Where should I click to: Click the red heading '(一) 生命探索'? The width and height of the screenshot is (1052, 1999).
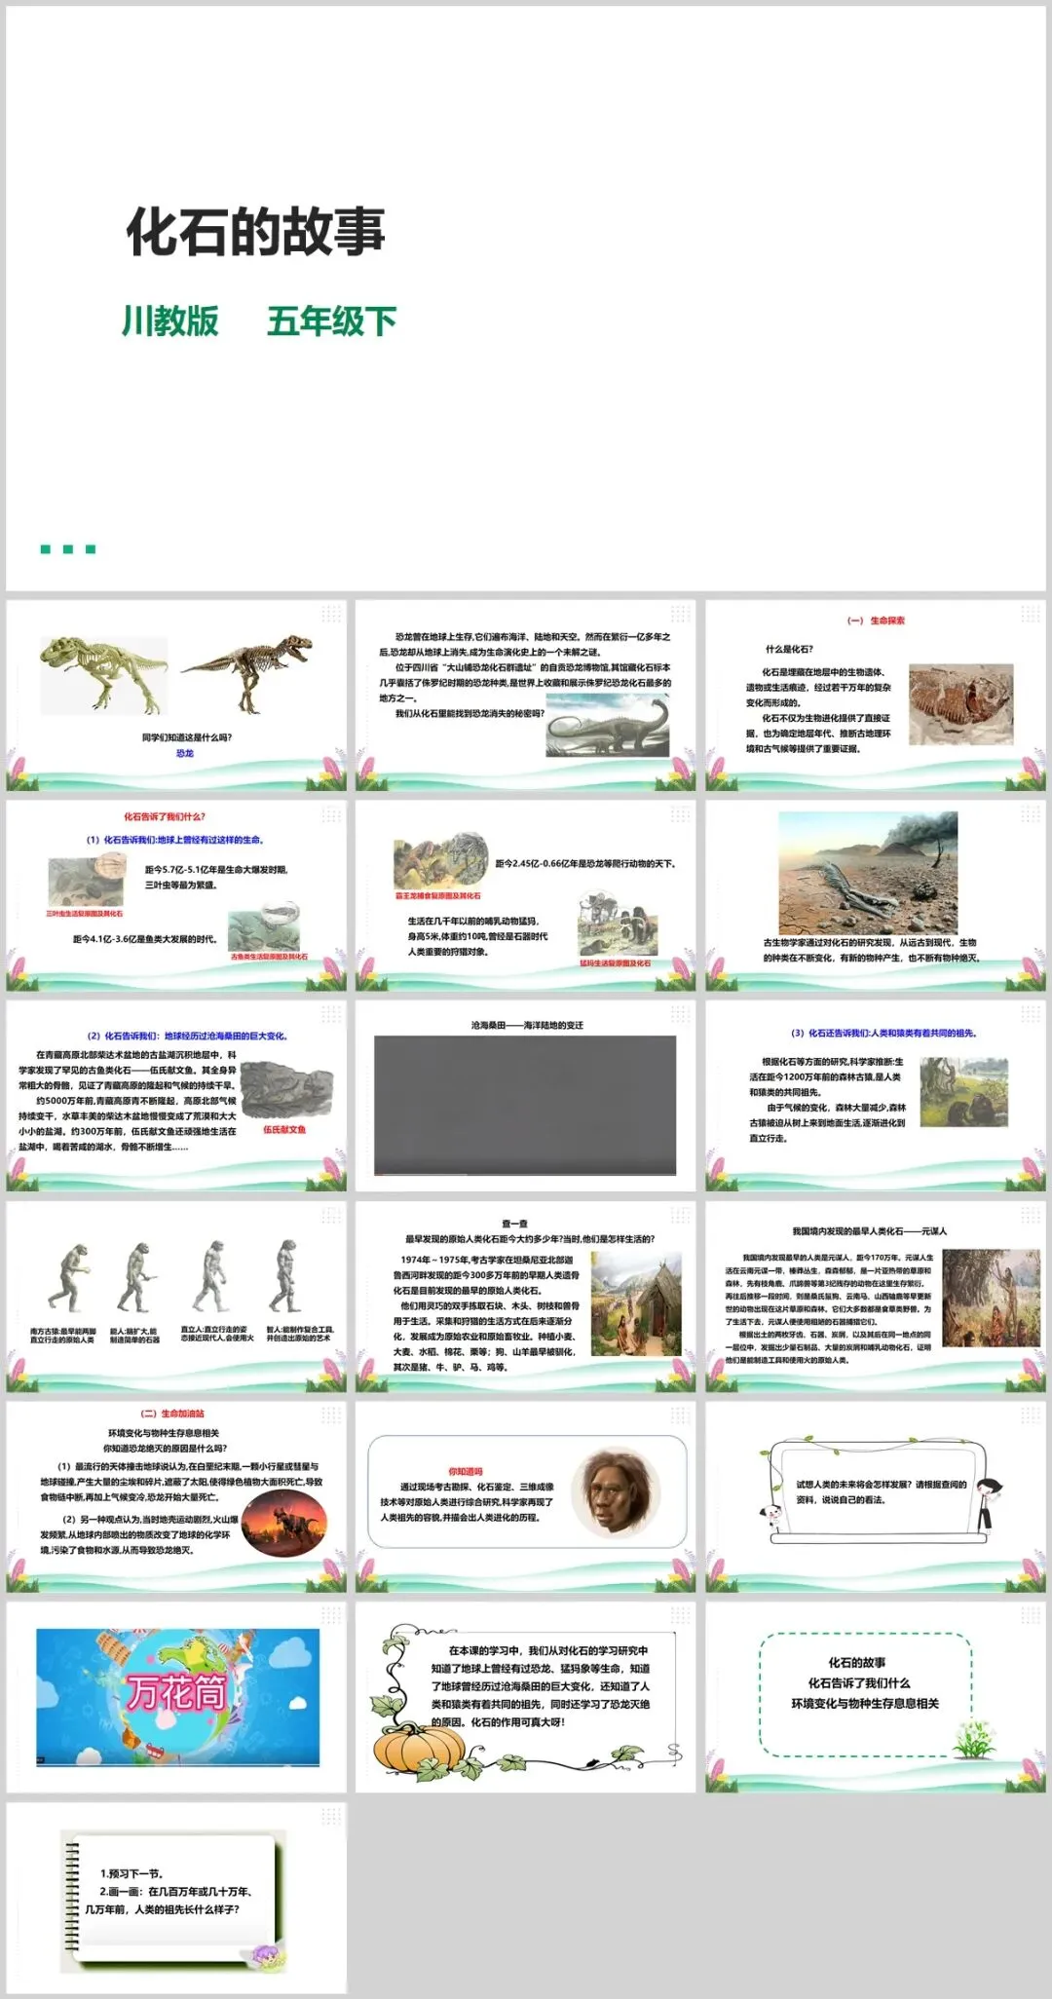[876, 620]
